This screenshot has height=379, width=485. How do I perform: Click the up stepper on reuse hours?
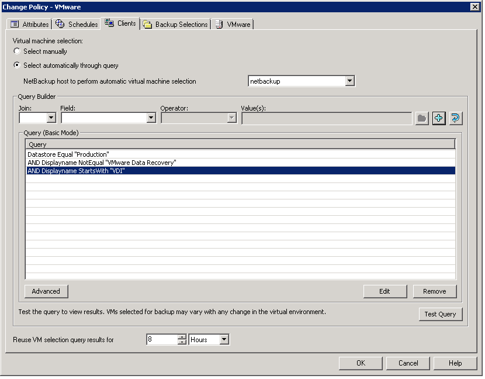[x=181, y=337]
